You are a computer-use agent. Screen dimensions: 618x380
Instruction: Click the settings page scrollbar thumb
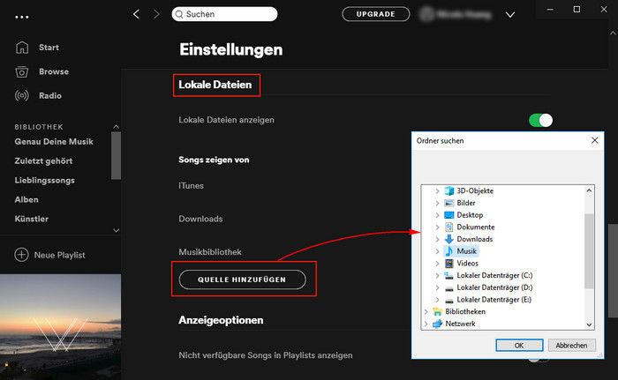[x=613, y=271]
